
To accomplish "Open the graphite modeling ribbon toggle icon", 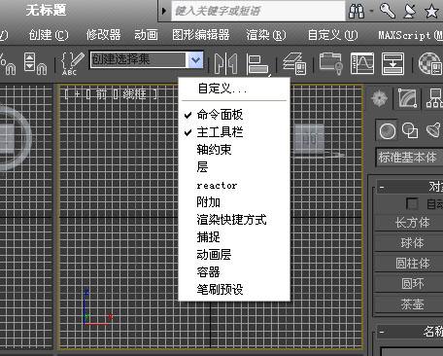I will click(331, 63).
